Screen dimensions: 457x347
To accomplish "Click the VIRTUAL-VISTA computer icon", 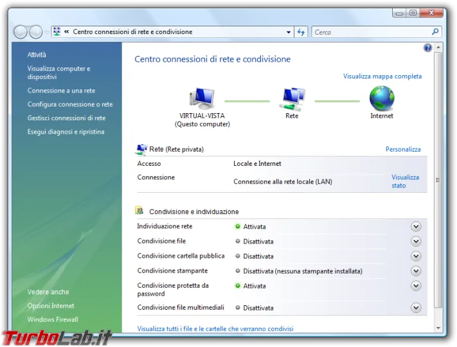I will coord(202,98).
